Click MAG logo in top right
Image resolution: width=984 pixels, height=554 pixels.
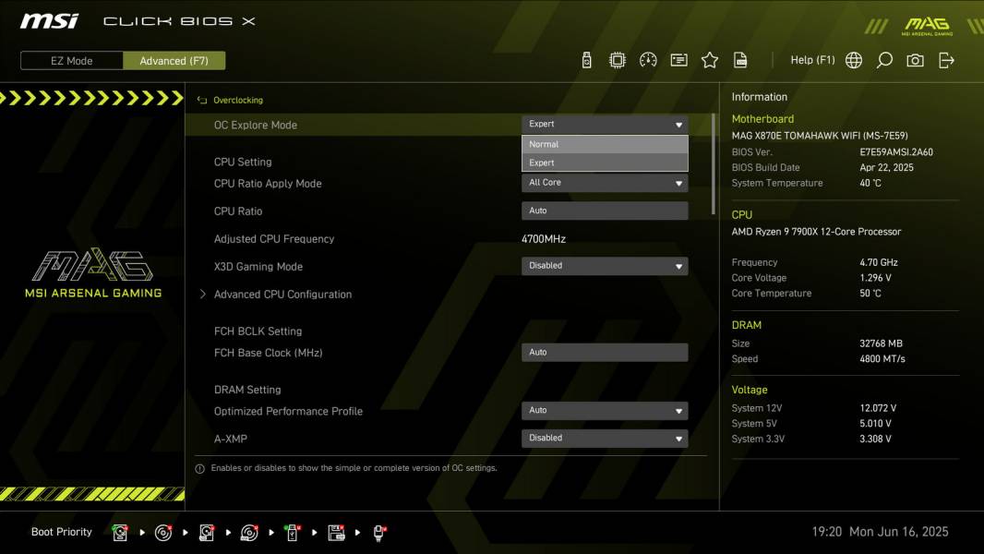pyautogui.click(x=927, y=26)
